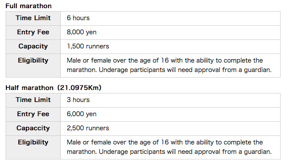The width and height of the screenshot is (296, 165).
Task: Select the Time Limit label in Half marathon table
Action: 33,100
